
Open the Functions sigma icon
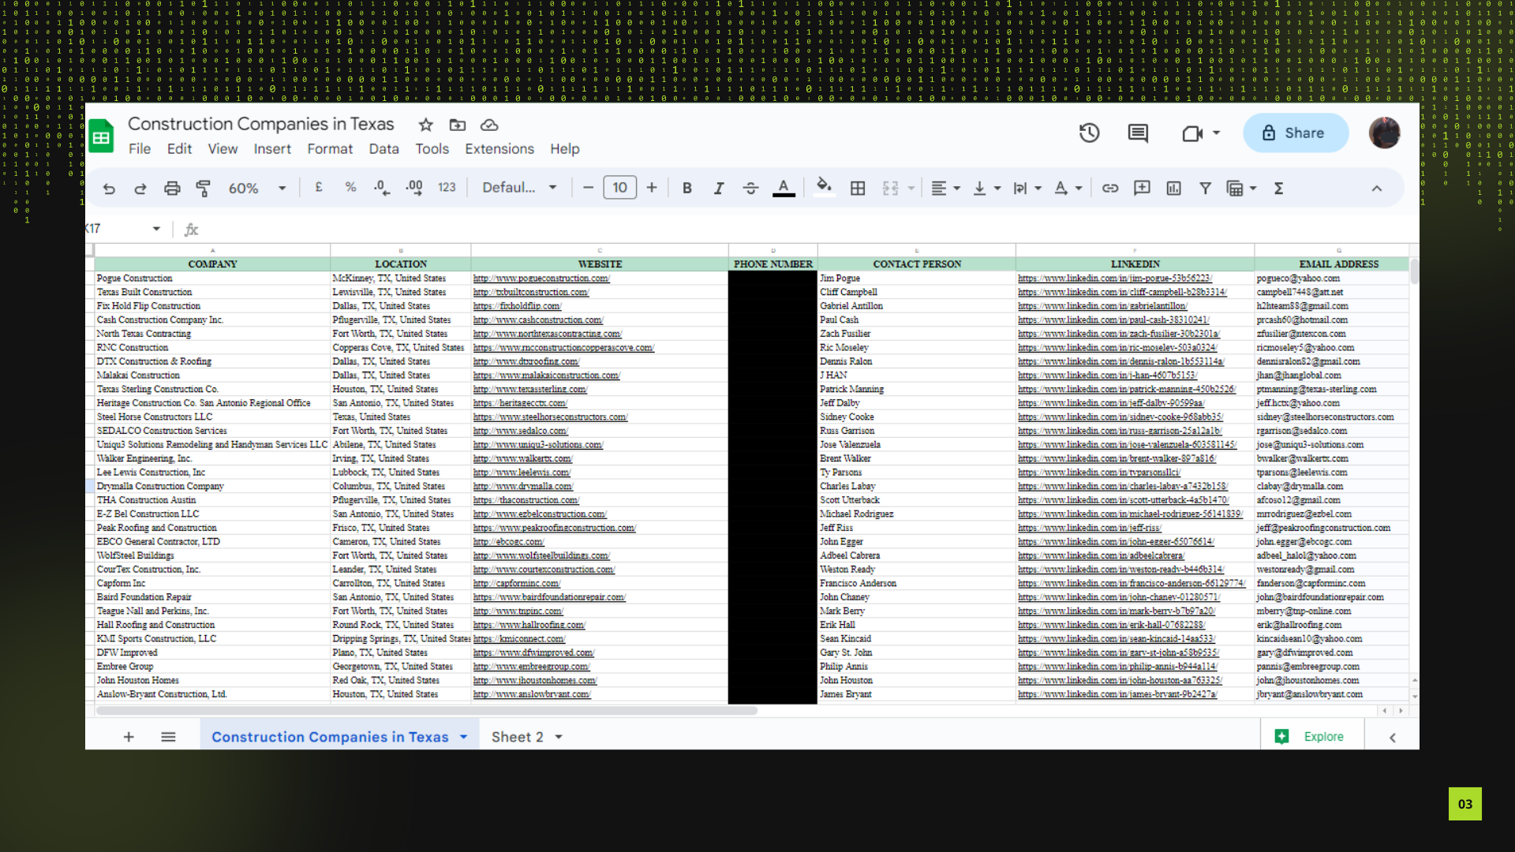[x=1279, y=189]
